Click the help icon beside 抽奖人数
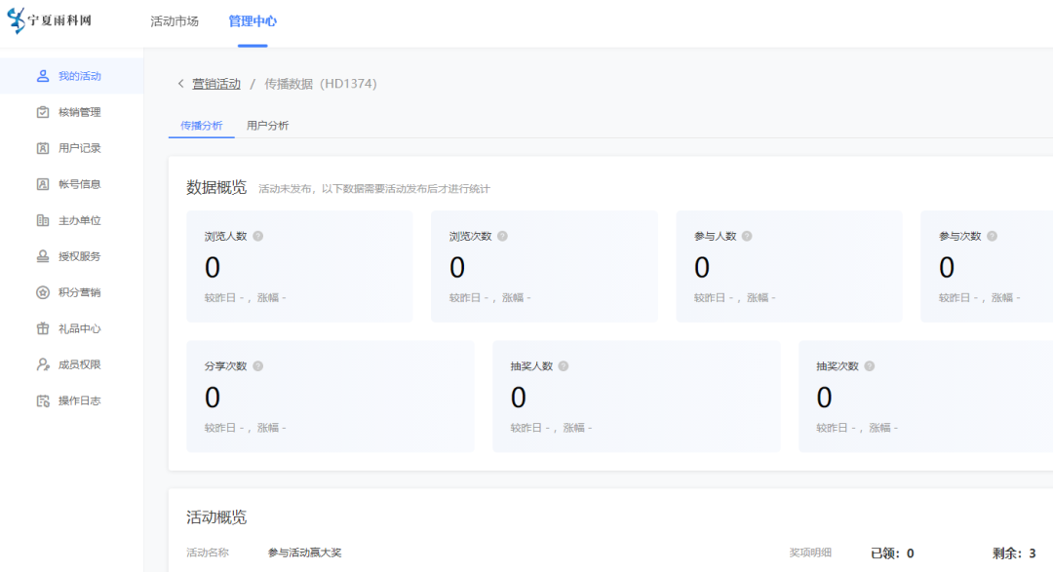Viewport: 1053px width, 572px height. pyautogui.click(x=564, y=366)
